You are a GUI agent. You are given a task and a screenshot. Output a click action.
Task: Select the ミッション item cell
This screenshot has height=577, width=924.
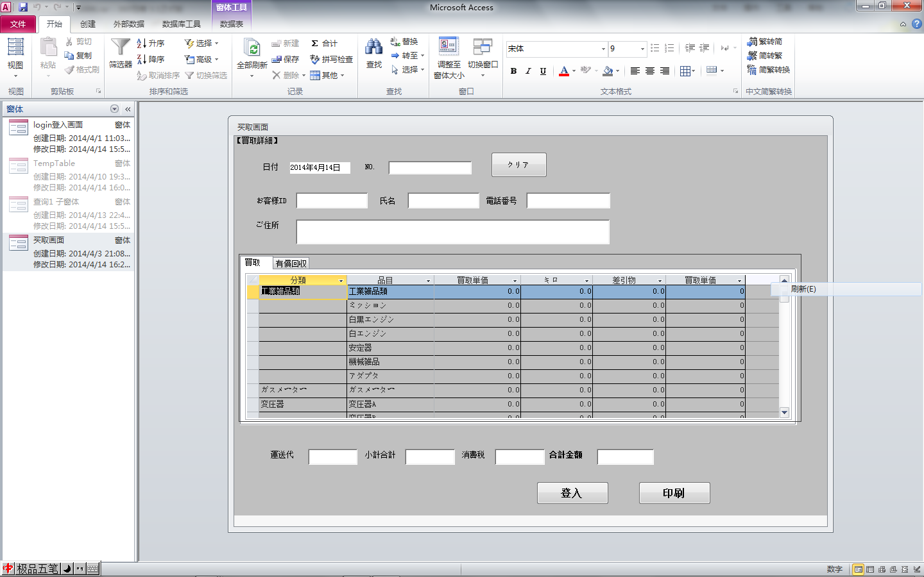(390, 306)
